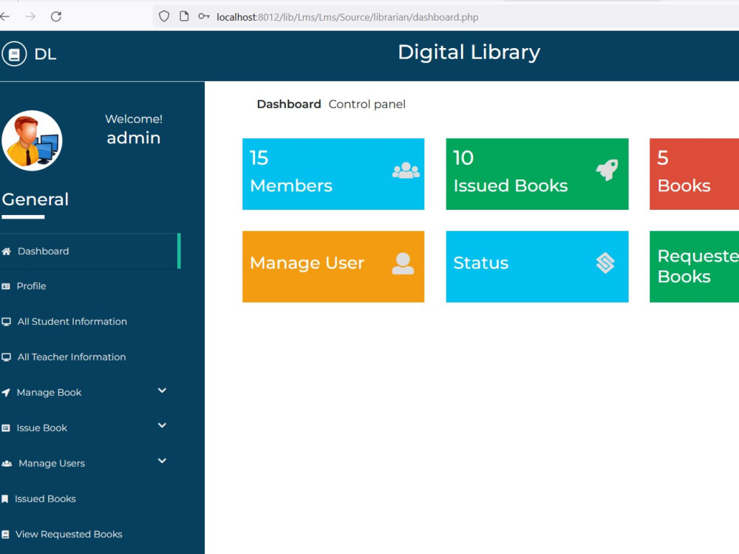Viewport: 739px width, 554px height.
Task: Click monitor icon beside All Teacher Information
Action: 6,357
